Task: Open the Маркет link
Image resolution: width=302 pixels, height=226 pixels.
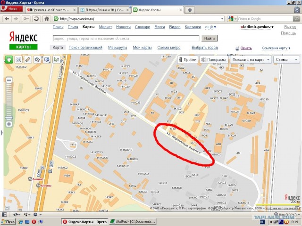Action: tap(105, 27)
